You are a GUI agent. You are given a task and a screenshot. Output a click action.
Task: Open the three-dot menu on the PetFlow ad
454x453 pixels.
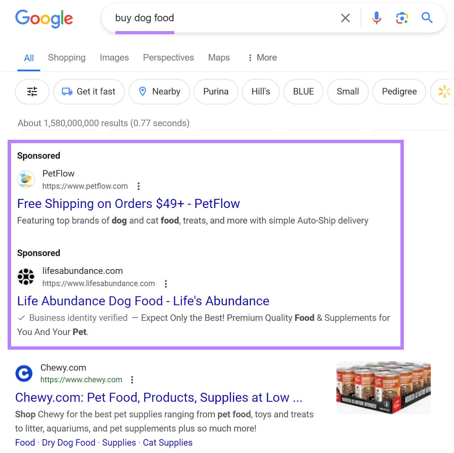pos(139,186)
